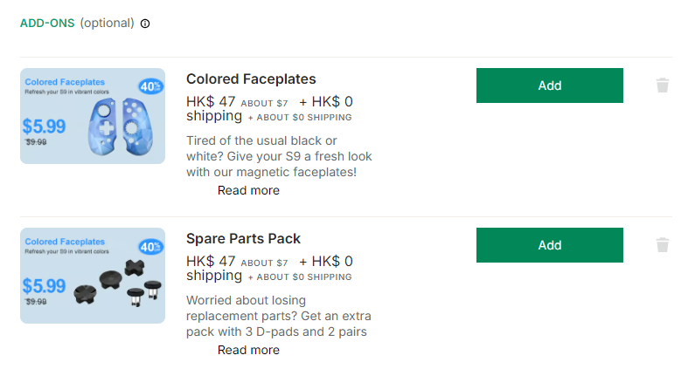Click the $5.99 price on the spare parts image
The height and width of the screenshot is (369, 688).
click(44, 286)
